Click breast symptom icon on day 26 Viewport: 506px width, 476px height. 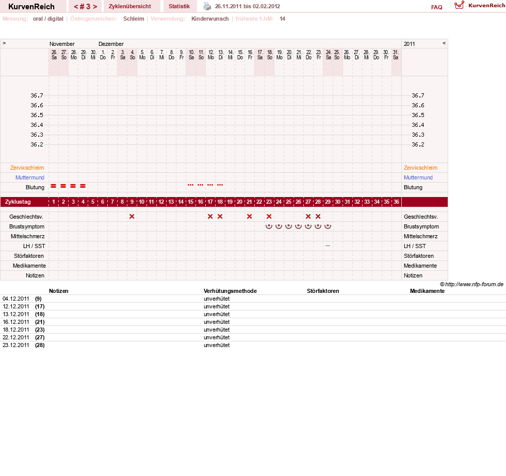coord(299,226)
